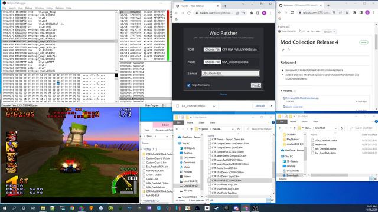Screen dimensions: 378x212
Task: Bookmark the GitHub release page with star
Action: click(347, 12)
